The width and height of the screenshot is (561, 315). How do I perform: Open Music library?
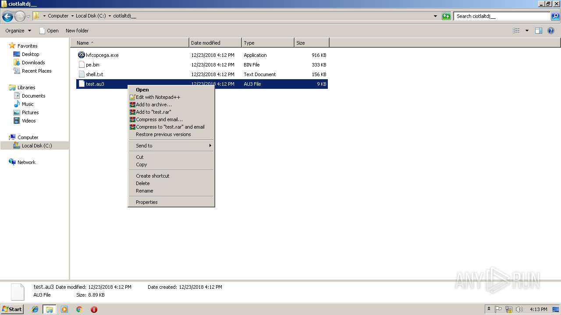click(28, 104)
